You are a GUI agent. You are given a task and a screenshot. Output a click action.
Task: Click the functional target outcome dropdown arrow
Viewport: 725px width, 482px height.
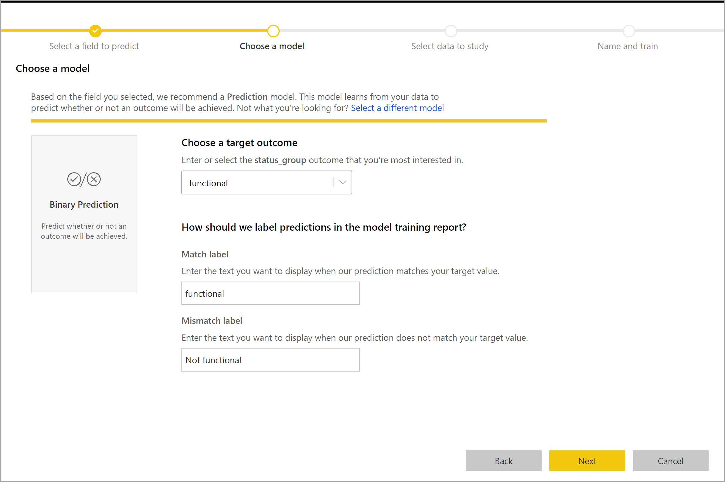tap(343, 182)
